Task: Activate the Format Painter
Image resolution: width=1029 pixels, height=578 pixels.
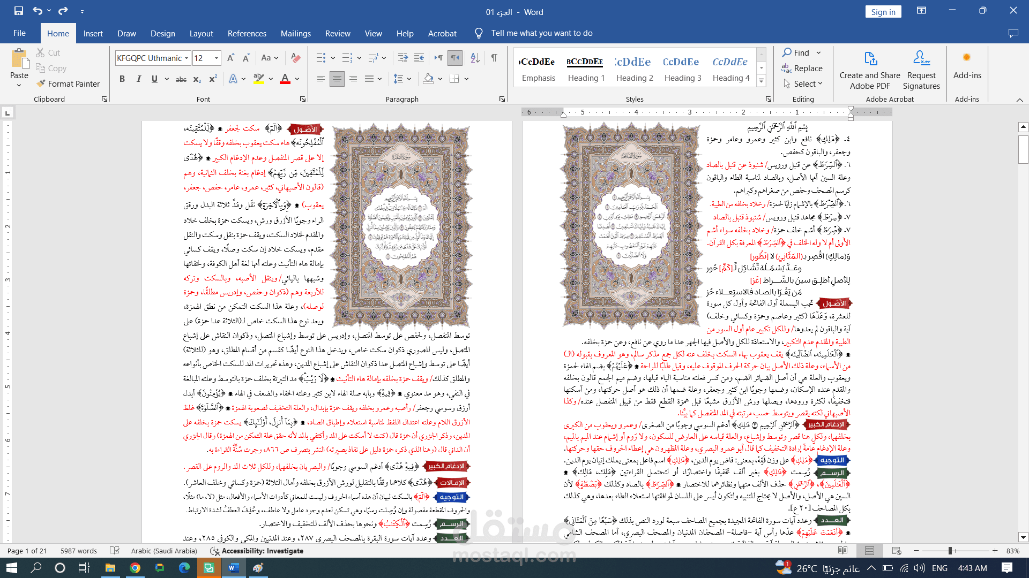Action: tap(69, 83)
